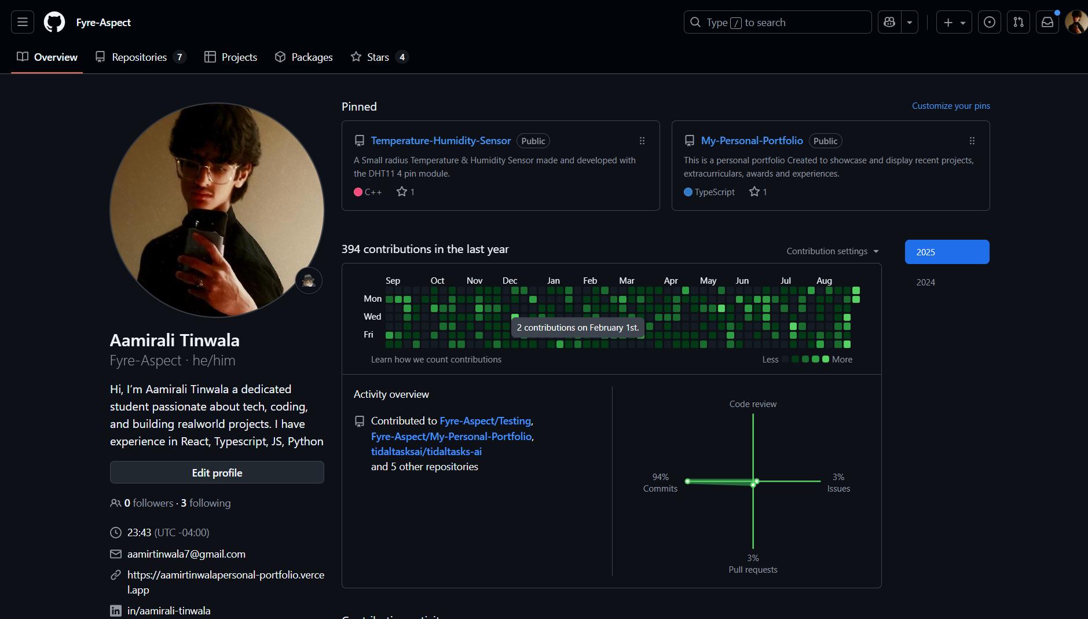This screenshot has height=619, width=1088.
Task: Open pull requests icon in header
Action: 1019,22
